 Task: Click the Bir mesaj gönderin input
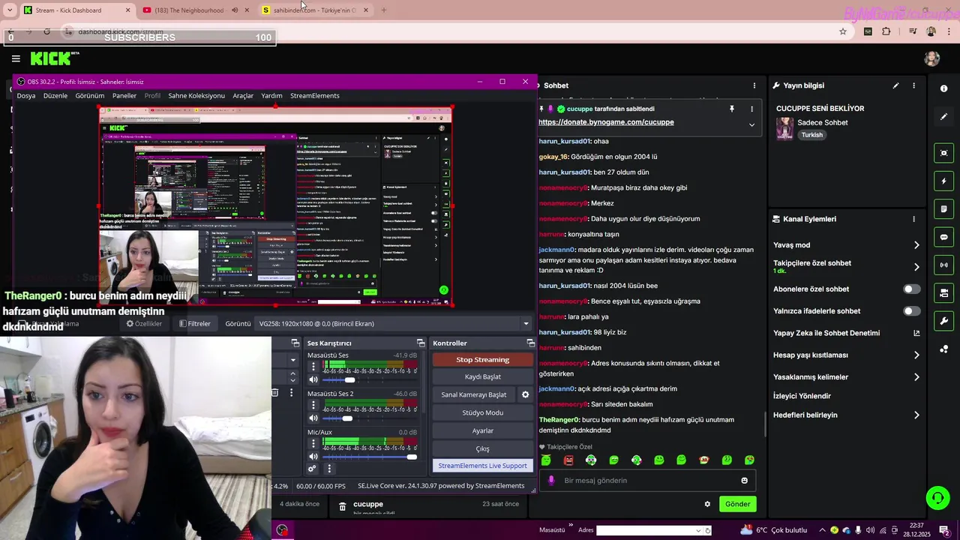click(x=646, y=481)
